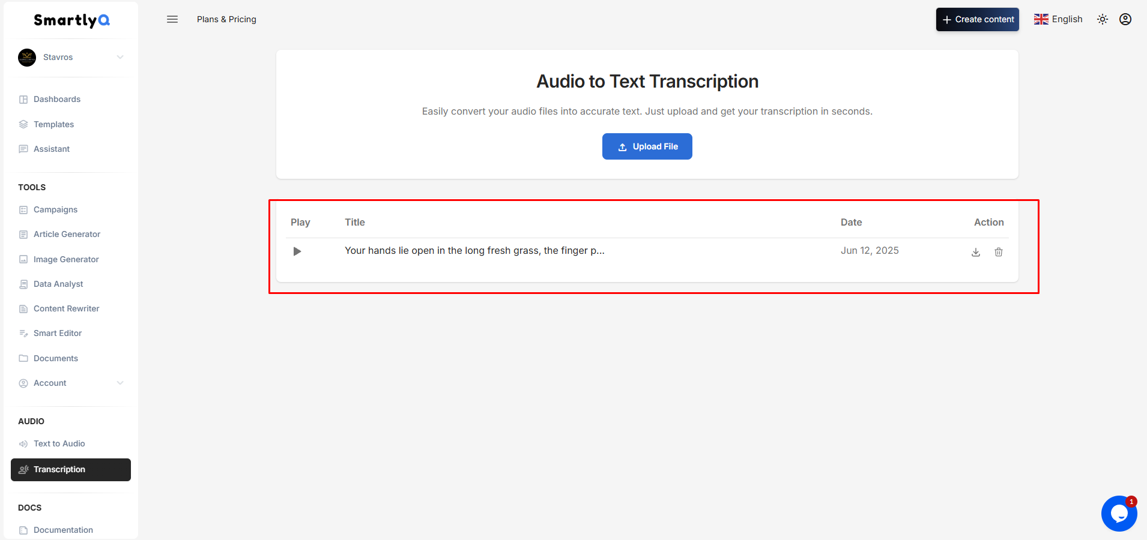The height and width of the screenshot is (540, 1147).
Task: Click the Stavros workspace avatar
Action: tap(27, 58)
